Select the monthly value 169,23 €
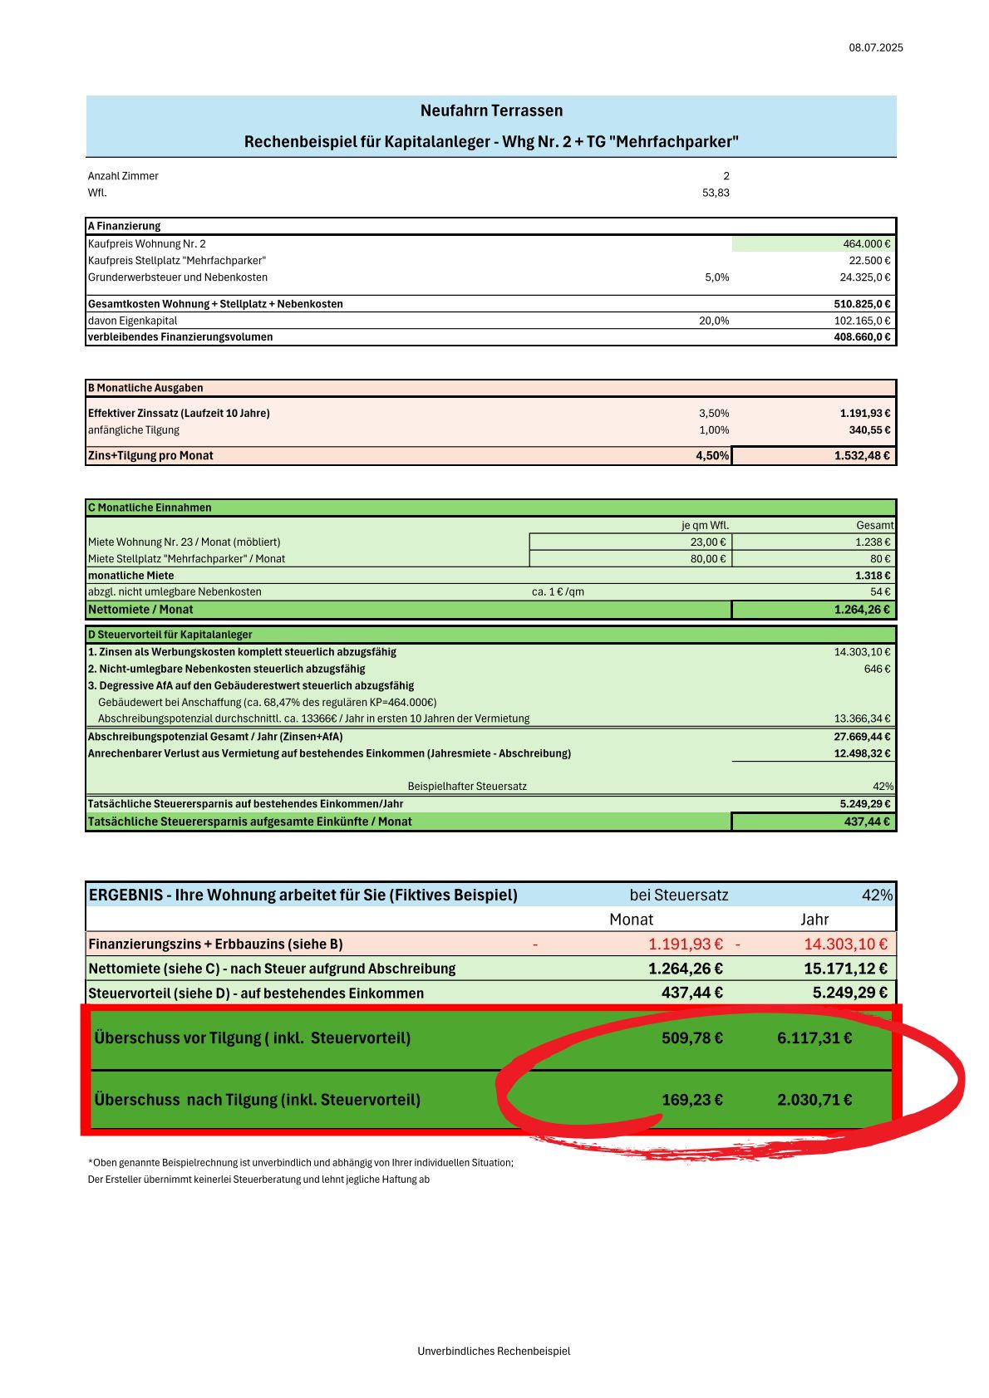 coord(692,1100)
